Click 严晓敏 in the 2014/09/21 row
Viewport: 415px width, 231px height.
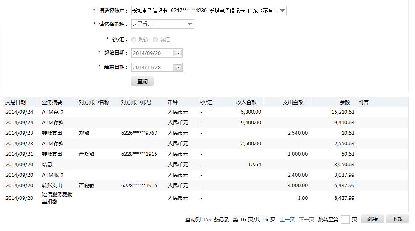[x=87, y=154]
